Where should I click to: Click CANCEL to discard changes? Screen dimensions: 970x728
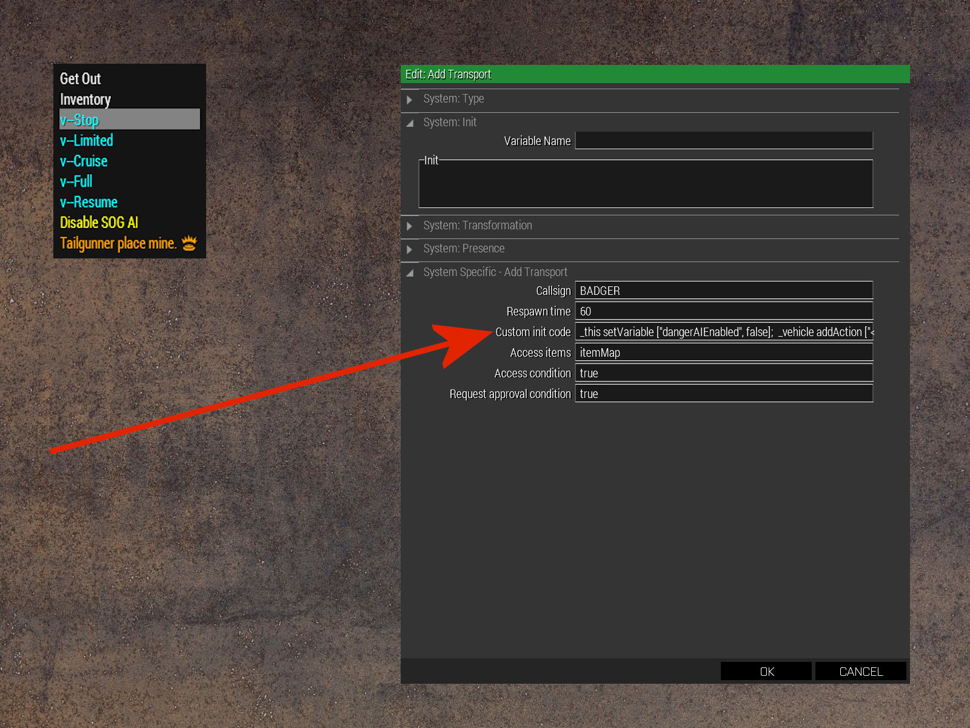click(x=860, y=671)
